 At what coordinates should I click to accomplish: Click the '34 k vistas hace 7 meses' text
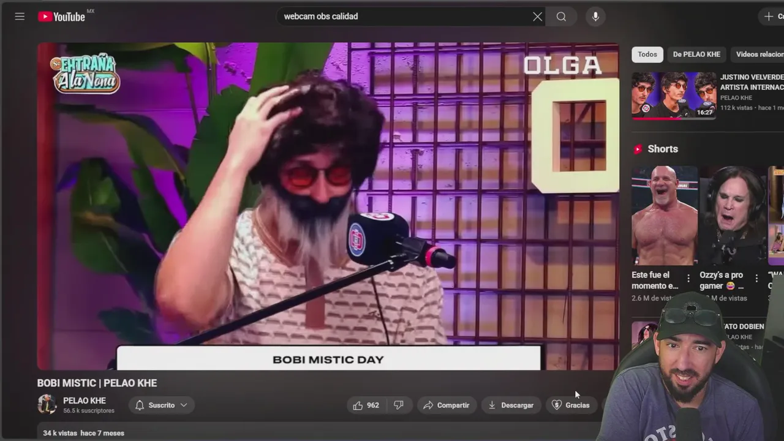[83, 433]
